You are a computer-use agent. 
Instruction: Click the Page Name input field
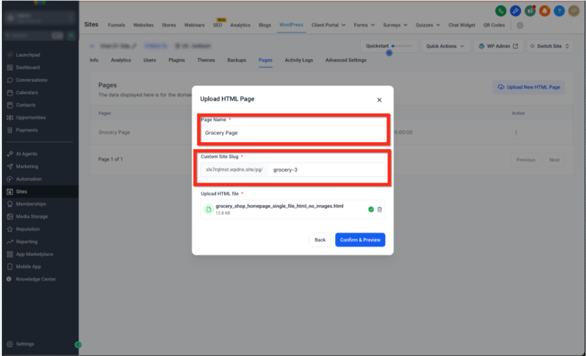click(x=292, y=133)
